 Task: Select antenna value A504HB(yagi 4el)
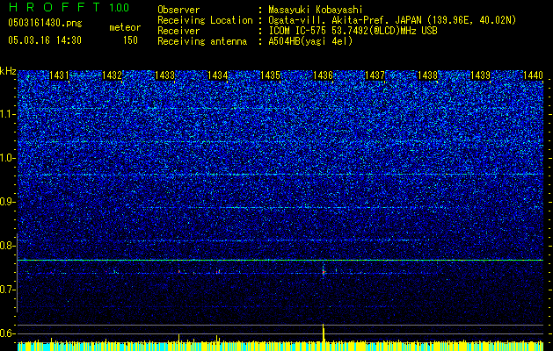(310, 41)
